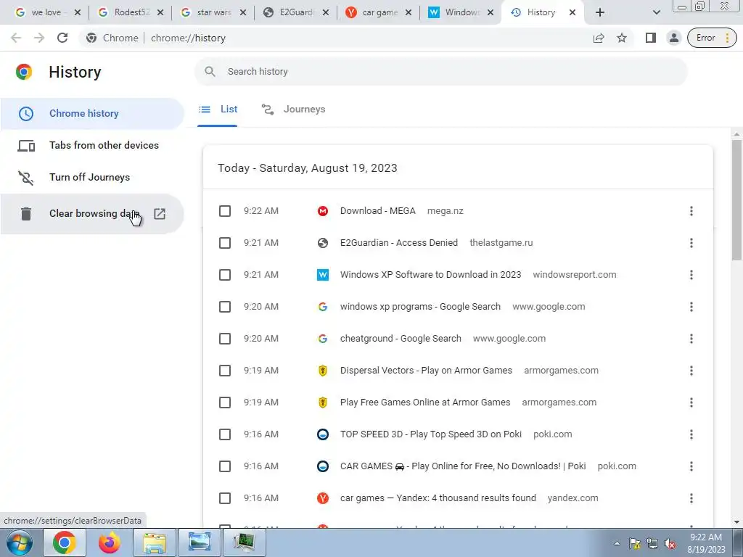
Task: Open the profile avatar icon
Action: pos(673,38)
